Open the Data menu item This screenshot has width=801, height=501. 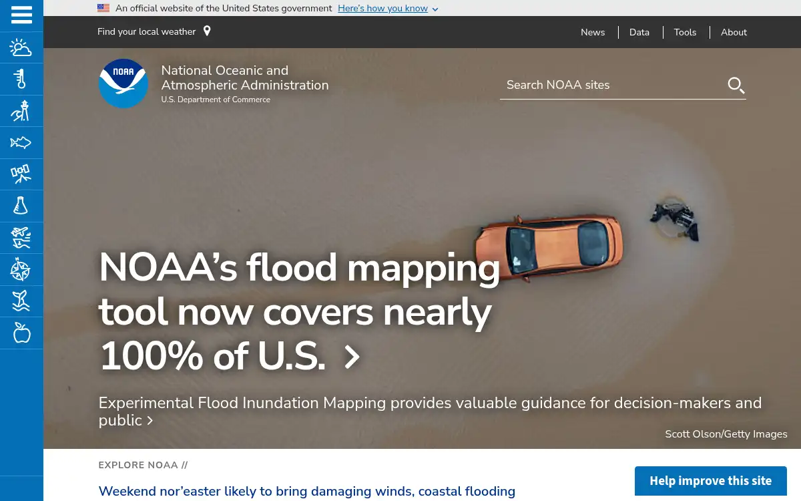coord(639,32)
